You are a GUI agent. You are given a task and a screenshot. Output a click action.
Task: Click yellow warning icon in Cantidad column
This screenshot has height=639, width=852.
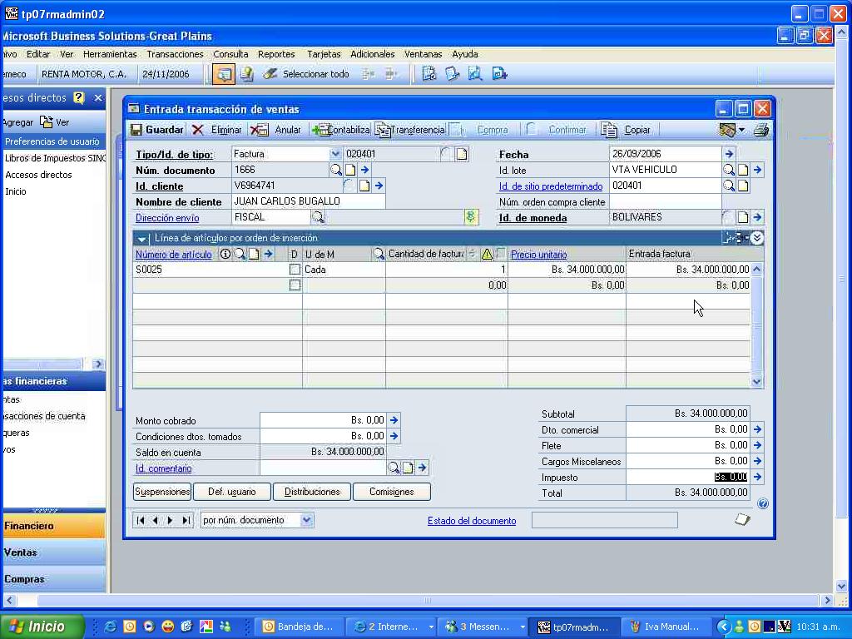(x=487, y=254)
